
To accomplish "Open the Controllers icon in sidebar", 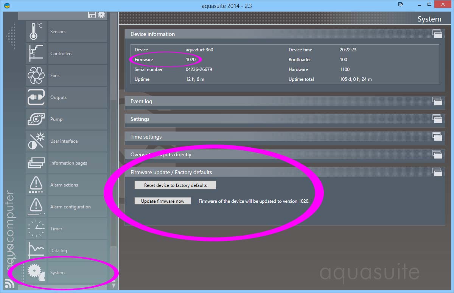I will [x=36, y=54].
